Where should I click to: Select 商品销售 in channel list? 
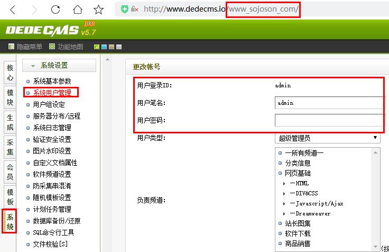pyautogui.click(x=298, y=244)
